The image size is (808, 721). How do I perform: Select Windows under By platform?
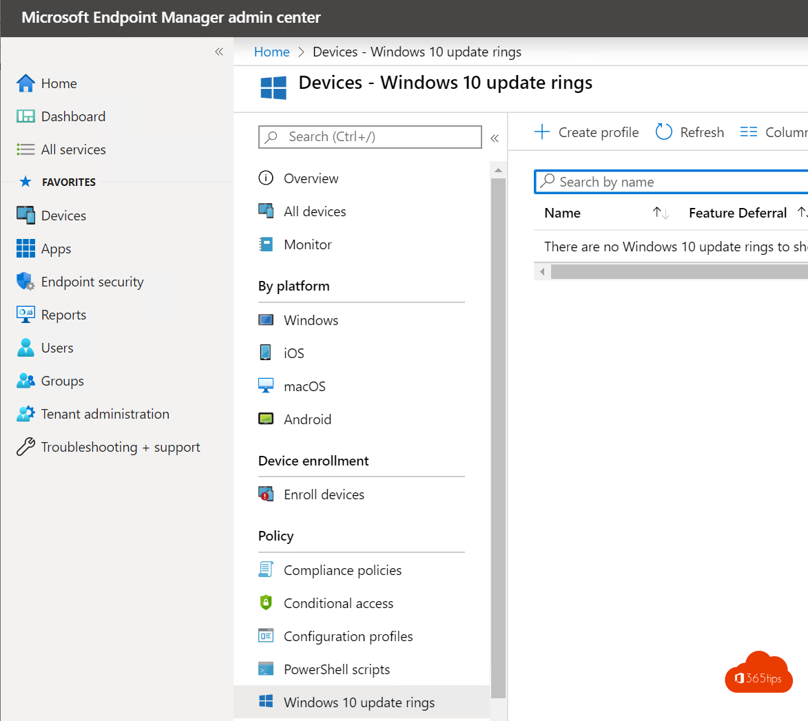pyautogui.click(x=311, y=320)
